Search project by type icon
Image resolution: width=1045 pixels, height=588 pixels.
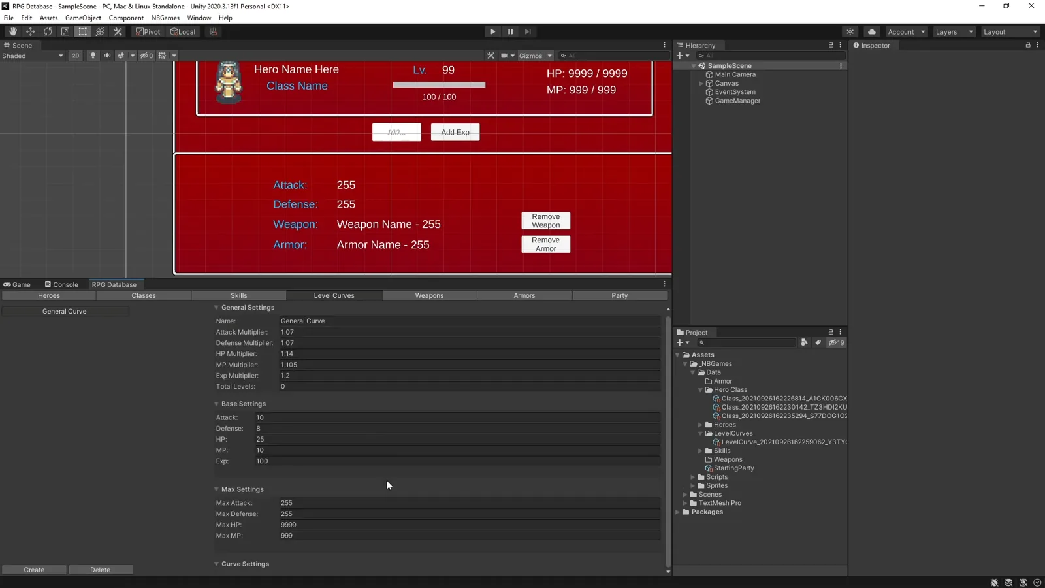(804, 342)
